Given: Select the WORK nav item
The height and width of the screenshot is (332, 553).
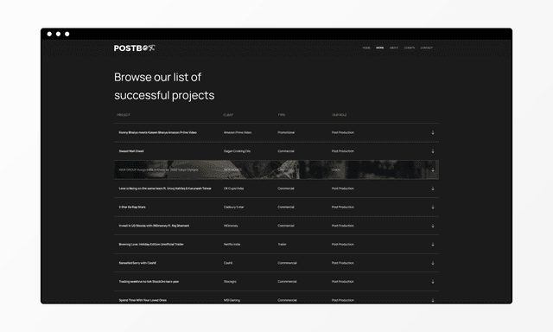Looking at the screenshot, I should (380, 48).
